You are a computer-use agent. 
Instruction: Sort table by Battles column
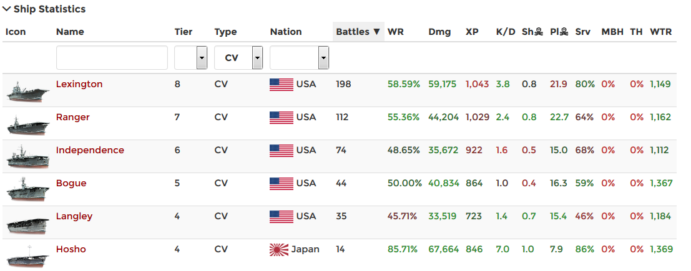pyautogui.click(x=358, y=32)
